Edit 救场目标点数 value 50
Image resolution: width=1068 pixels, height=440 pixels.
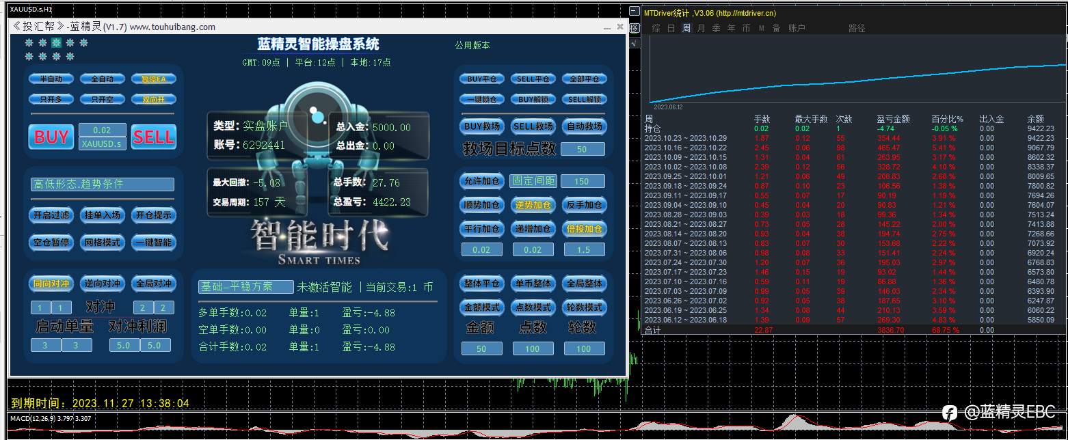[x=583, y=150]
